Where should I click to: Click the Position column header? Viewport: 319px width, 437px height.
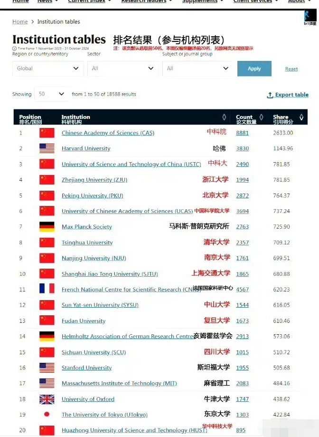coord(30,119)
